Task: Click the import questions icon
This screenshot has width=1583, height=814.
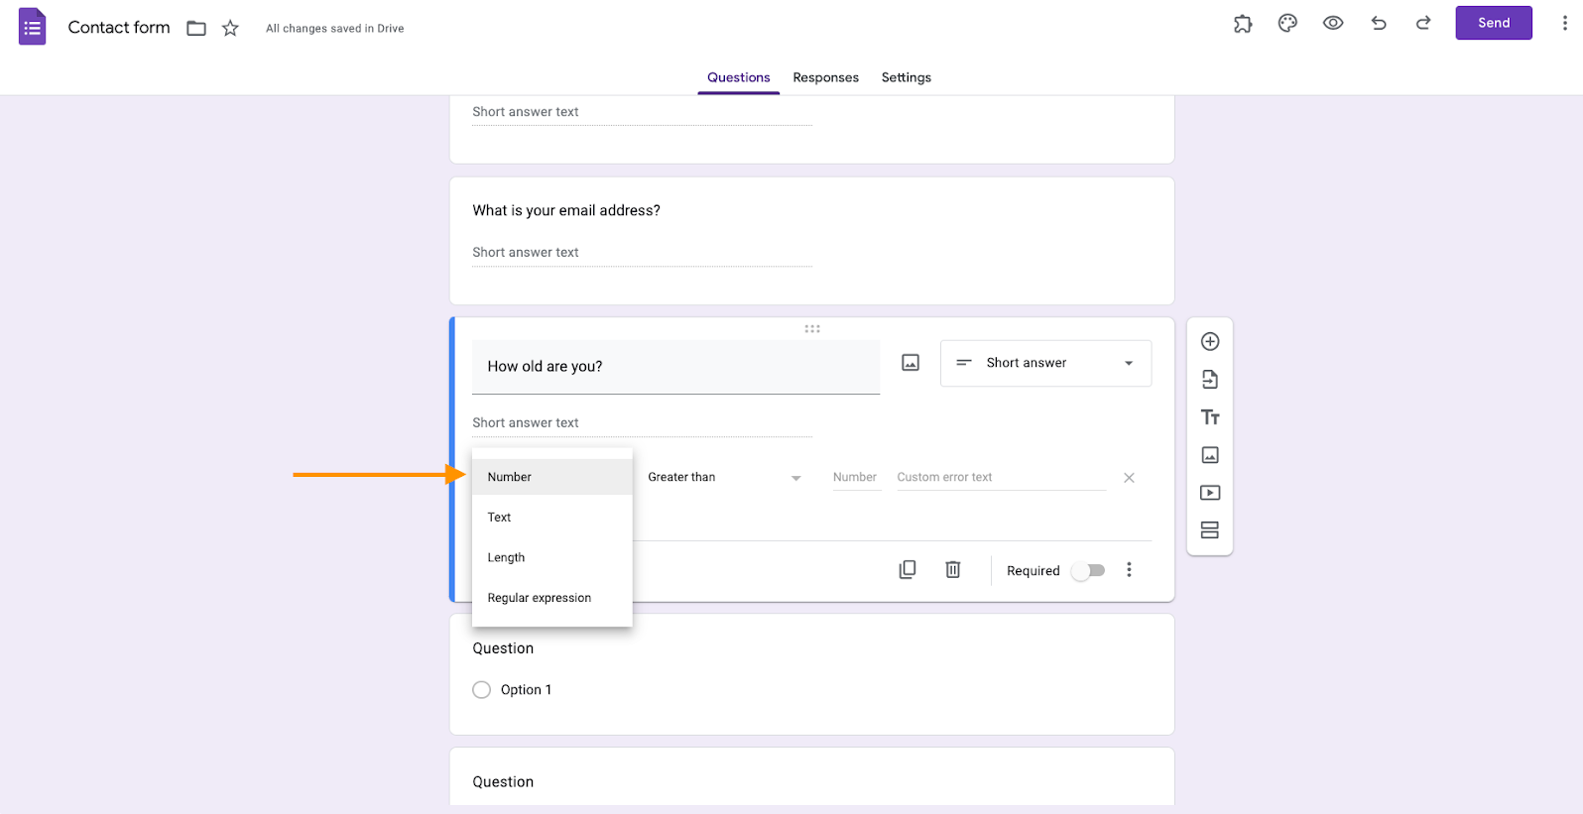Action: [x=1210, y=380]
